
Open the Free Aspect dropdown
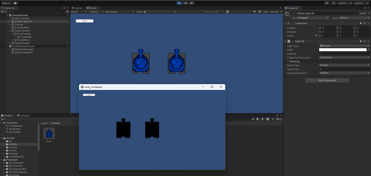point(119,12)
